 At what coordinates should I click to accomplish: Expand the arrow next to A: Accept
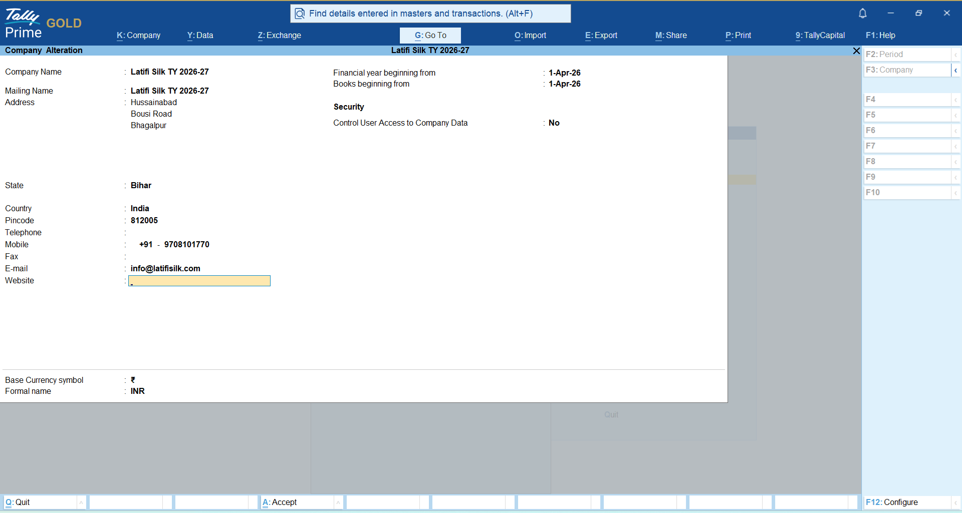tap(338, 502)
